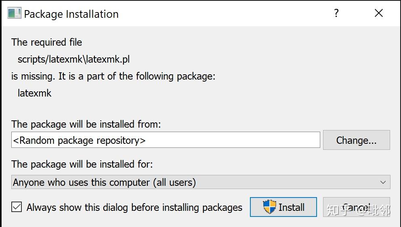Click the question mark help button
This screenshot has height=227, width=401.
click(x=336, y=13)
